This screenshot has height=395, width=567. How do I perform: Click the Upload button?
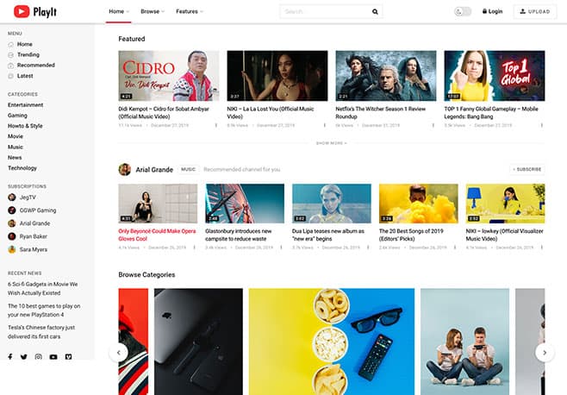(533, 12)
